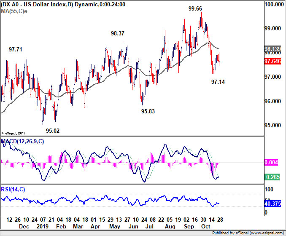The width and height of the screenshot is (286, 236).
Task: Click the 95.02 low price annotation
Action: [53, 131]
